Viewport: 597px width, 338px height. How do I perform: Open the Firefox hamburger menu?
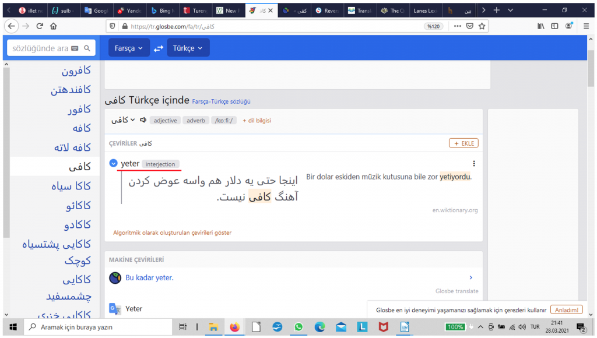point(585,26)
